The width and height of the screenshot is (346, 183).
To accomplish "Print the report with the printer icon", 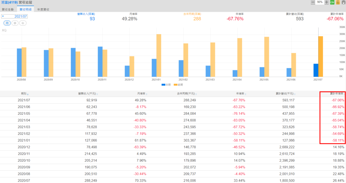I will coord(344,2).
